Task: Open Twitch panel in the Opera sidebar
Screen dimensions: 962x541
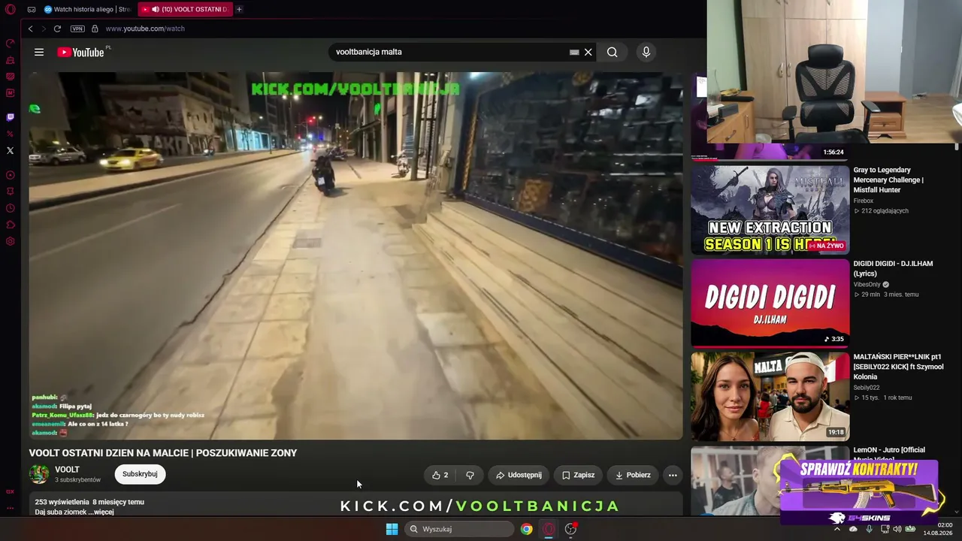Action: [11, 117]
